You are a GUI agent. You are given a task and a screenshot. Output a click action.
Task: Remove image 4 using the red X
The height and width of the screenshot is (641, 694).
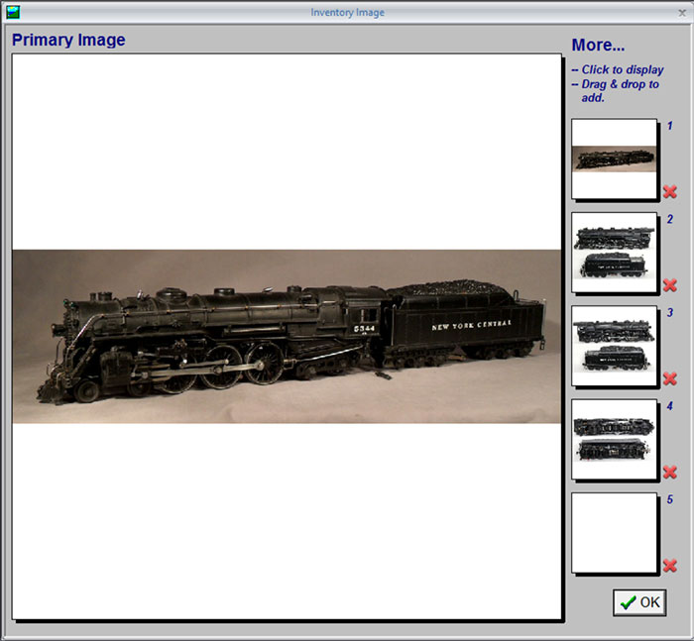tap(669, 472)
